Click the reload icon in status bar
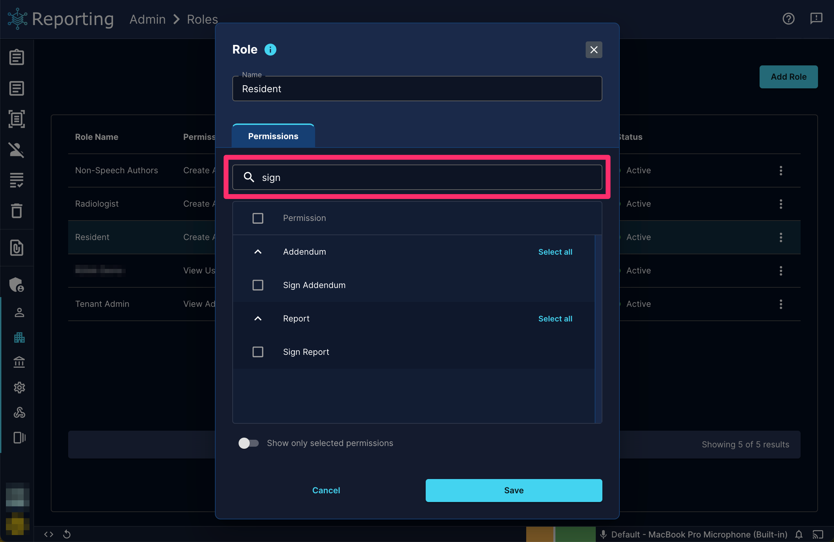Screen dimensions: 834x542 (x=67, y=534)
